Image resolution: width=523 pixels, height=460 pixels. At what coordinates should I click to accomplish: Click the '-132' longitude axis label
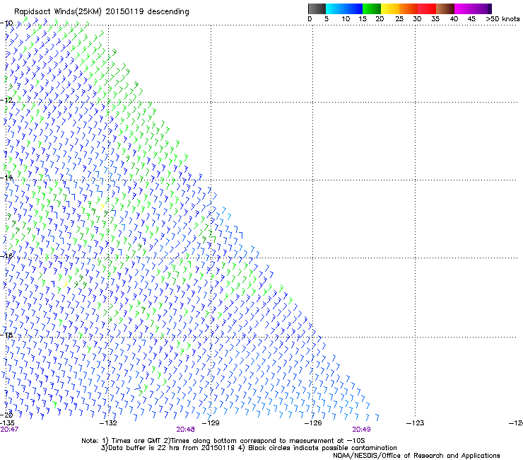108,423
